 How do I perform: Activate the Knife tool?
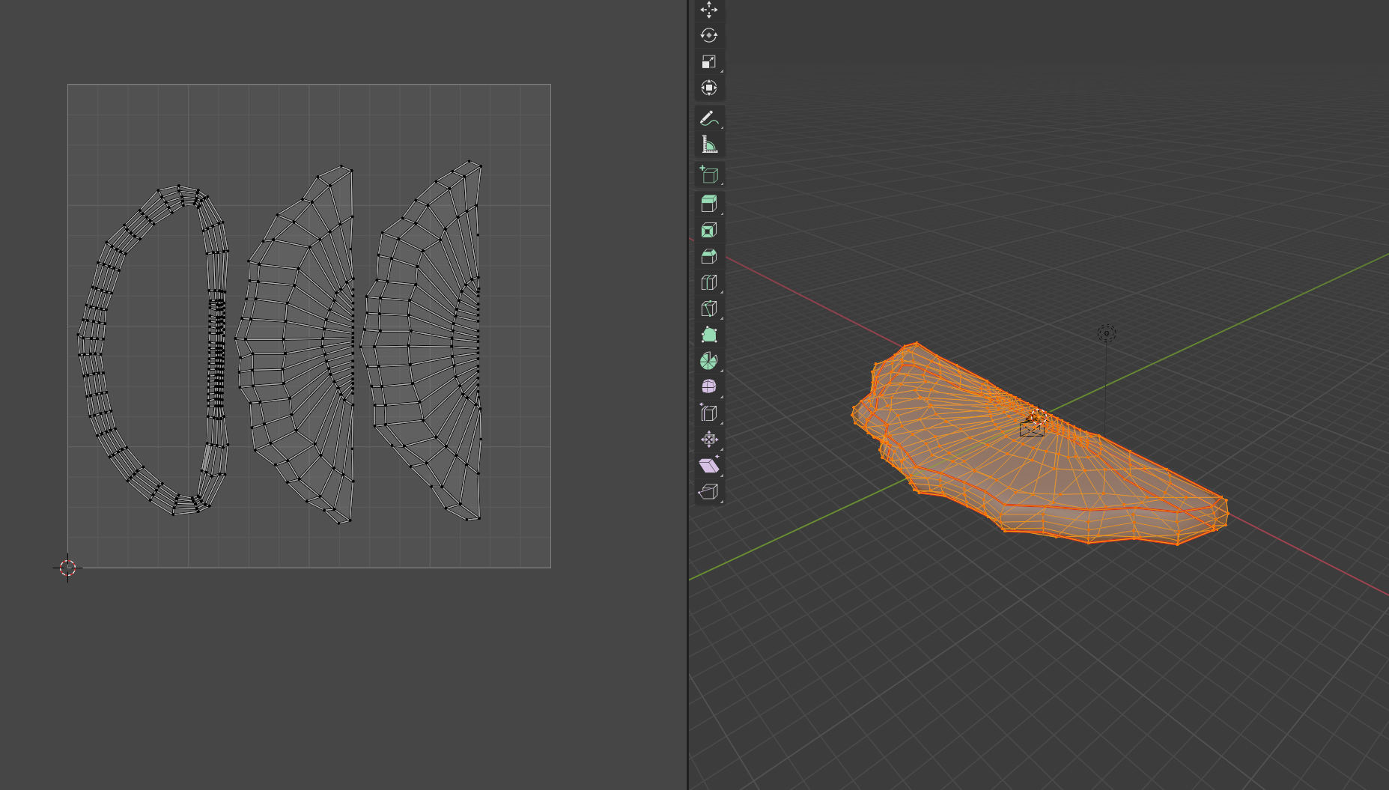[709, 309]
